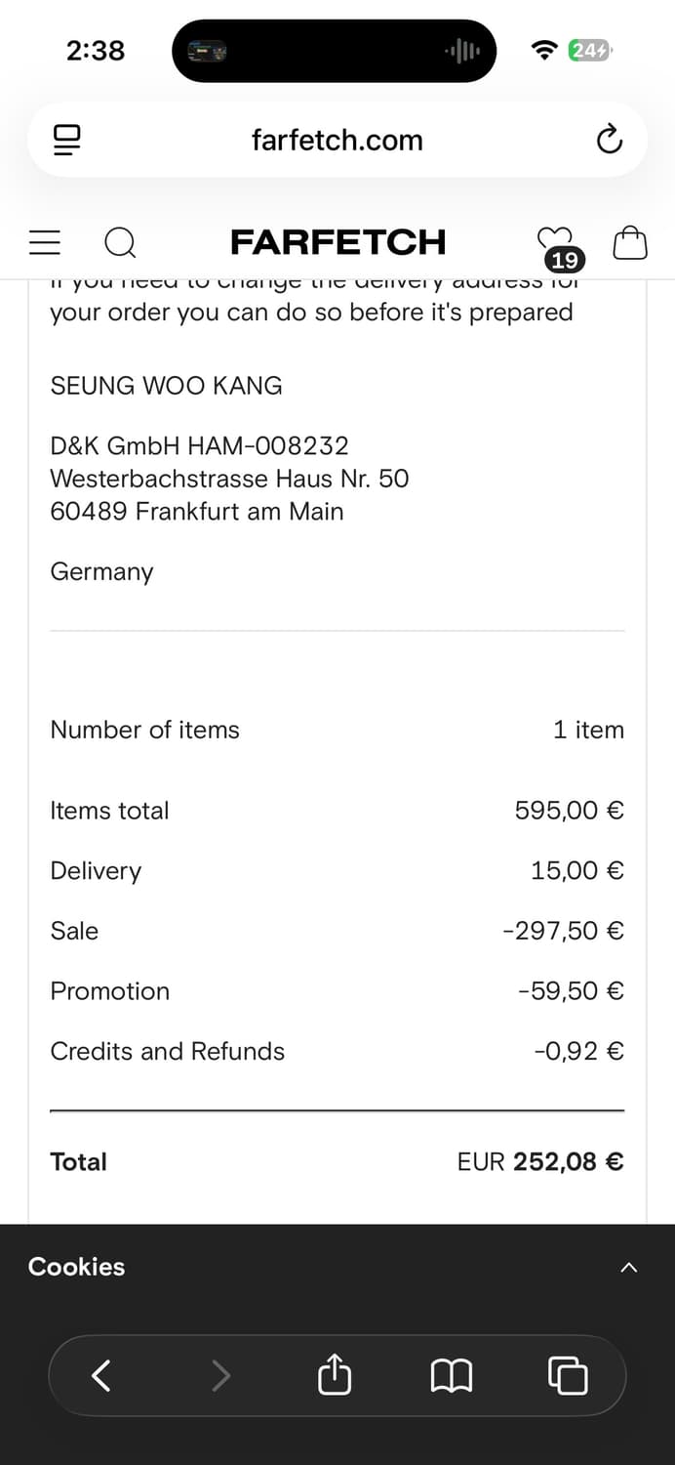This screenshot has height=1465, width=675.
Task: Tap the Dynamic Island activity
Action: point(334,51)
